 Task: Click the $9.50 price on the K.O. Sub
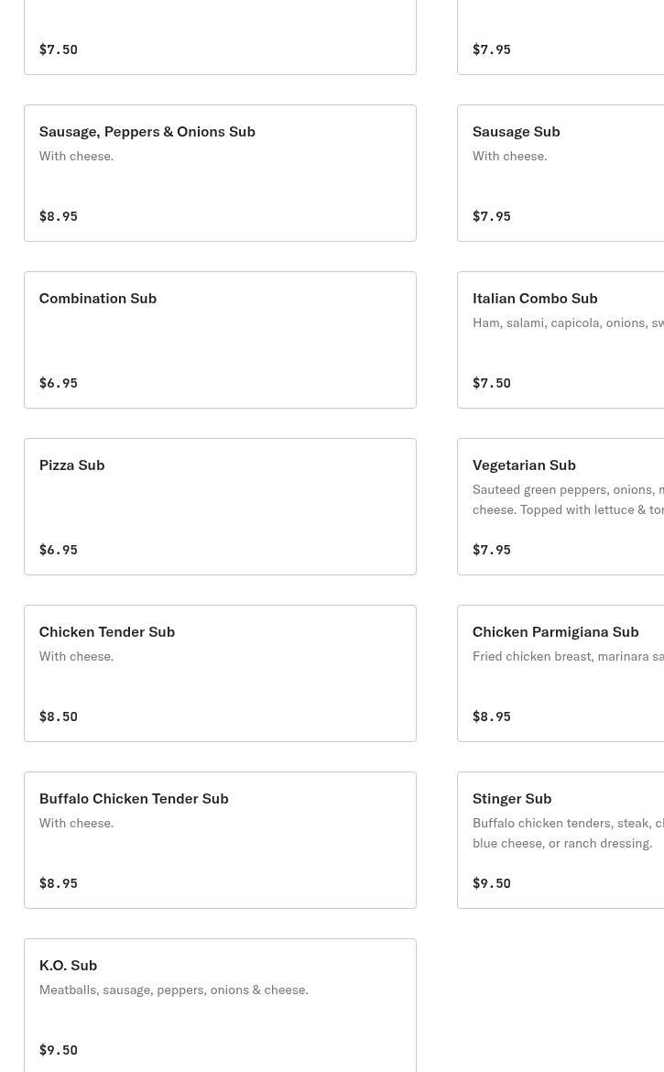pos(58,1050)
